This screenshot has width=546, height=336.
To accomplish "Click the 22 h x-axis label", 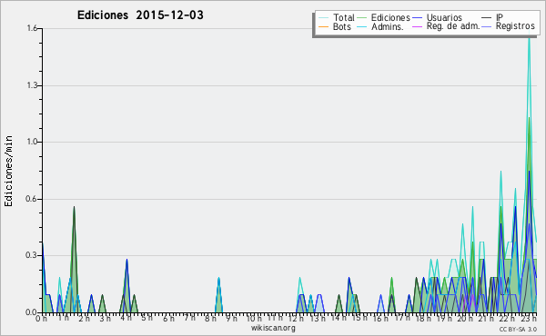I will click(x=506, y=318).
